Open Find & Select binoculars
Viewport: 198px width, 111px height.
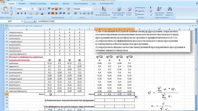170,11
